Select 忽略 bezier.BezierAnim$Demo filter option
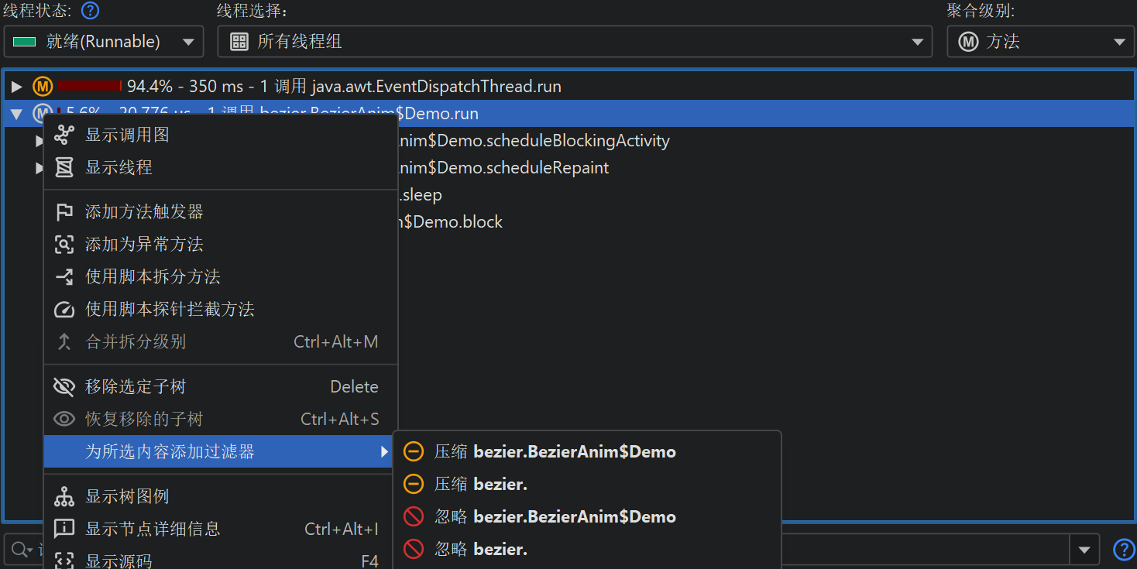This screenshot has width=1137, height=569. (555, 517)
